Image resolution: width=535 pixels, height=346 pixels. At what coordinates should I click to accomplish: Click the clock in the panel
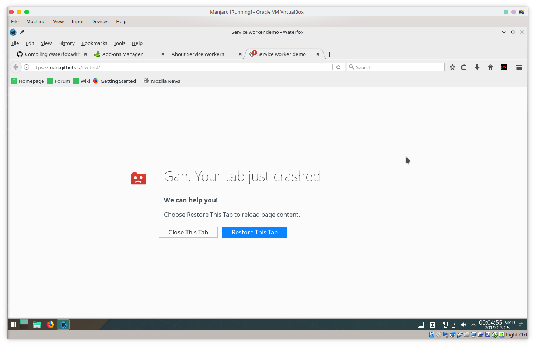click(497, 325)
